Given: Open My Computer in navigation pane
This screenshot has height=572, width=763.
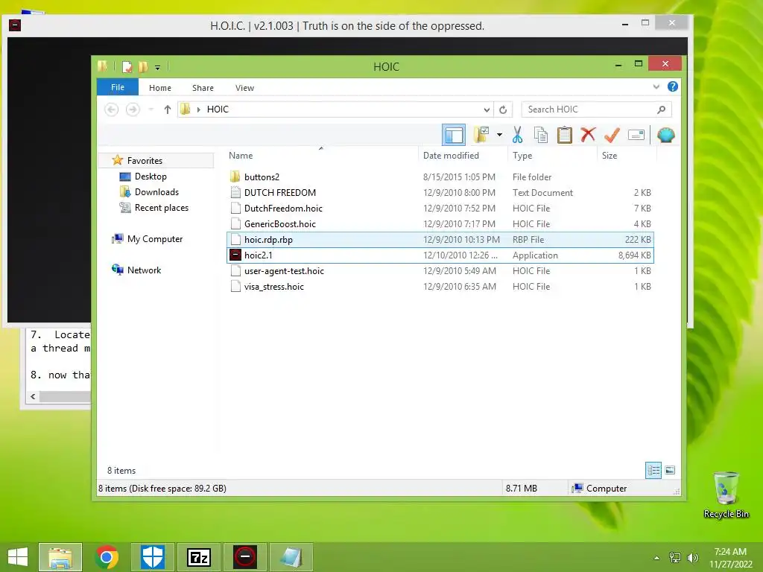Looking at the screenshot, I should pyautogui.click(x=155, y=239).
